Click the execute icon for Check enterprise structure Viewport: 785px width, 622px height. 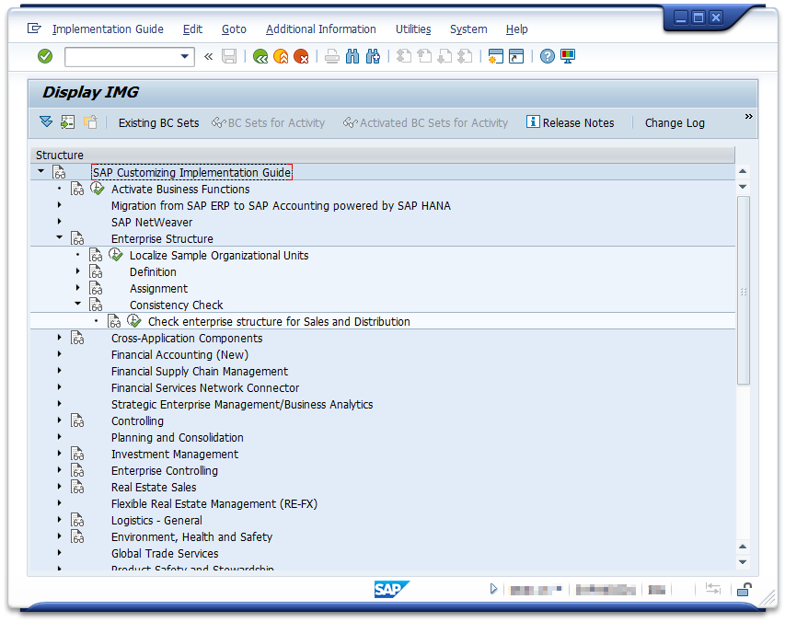tap(134, 321)
